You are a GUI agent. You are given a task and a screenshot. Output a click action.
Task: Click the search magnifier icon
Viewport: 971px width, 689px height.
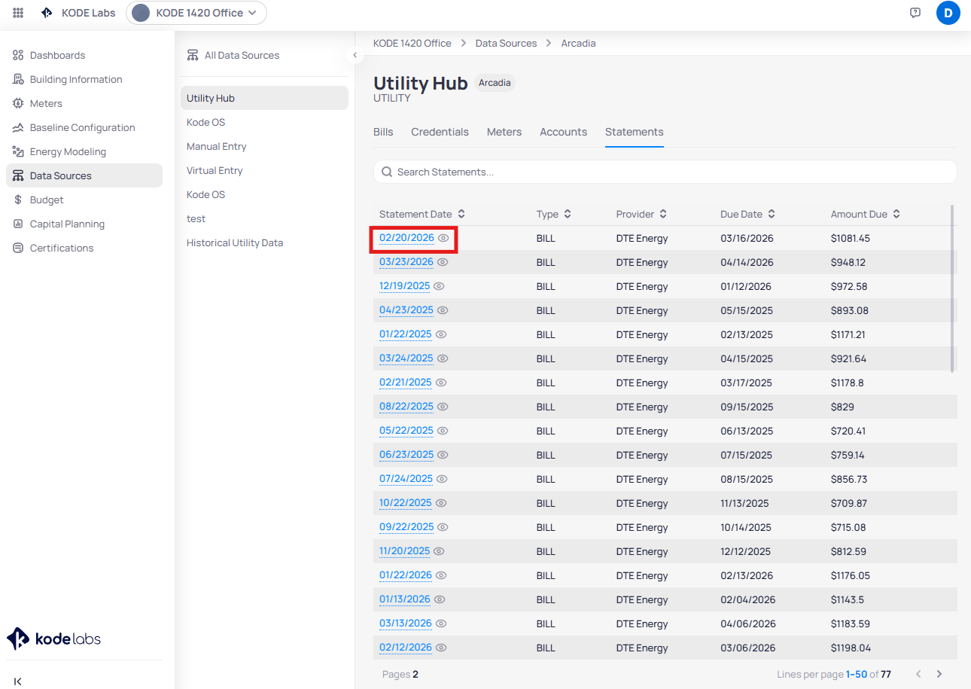tap(387, 172)
